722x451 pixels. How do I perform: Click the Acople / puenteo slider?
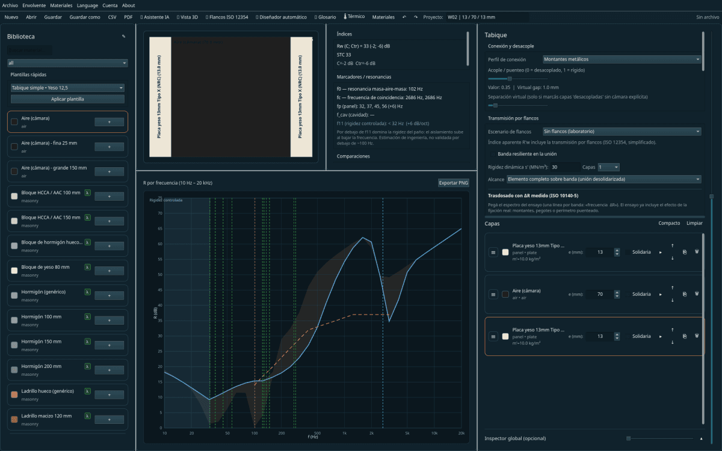(x=518, y=78)
